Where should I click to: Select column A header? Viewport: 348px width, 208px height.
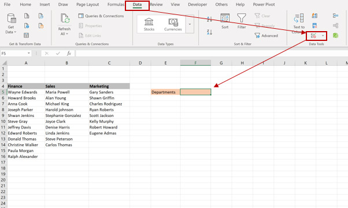tap(26, 63)
